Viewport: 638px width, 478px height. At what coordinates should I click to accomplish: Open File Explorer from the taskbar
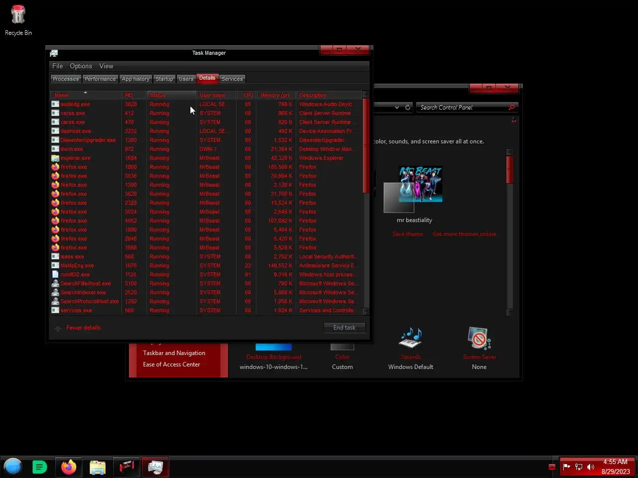pos(98,467)
